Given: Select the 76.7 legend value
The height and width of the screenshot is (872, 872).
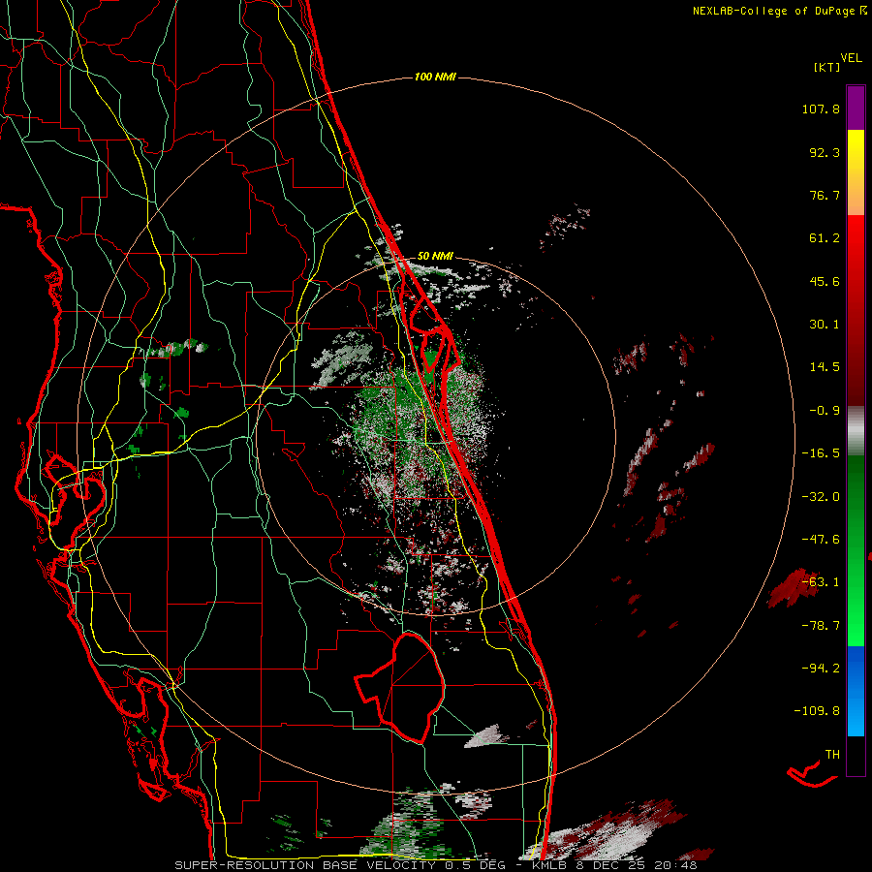Looking at the screenshot, I should tap(825, 195).
